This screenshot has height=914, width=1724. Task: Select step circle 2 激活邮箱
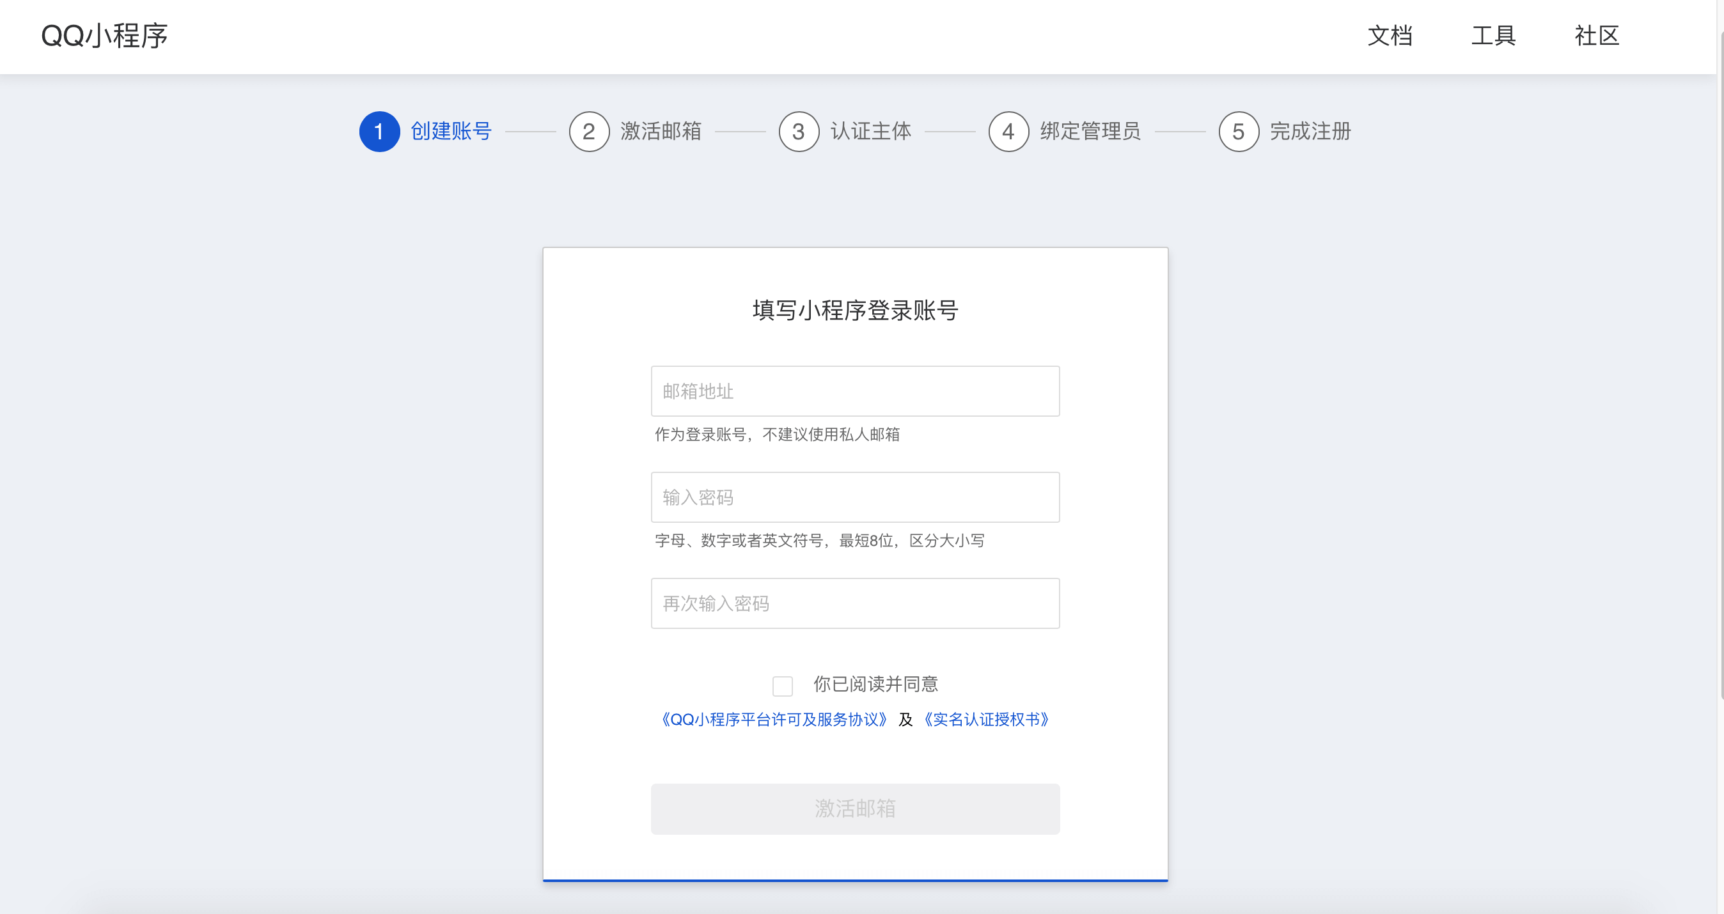click(x=590, y=131)
